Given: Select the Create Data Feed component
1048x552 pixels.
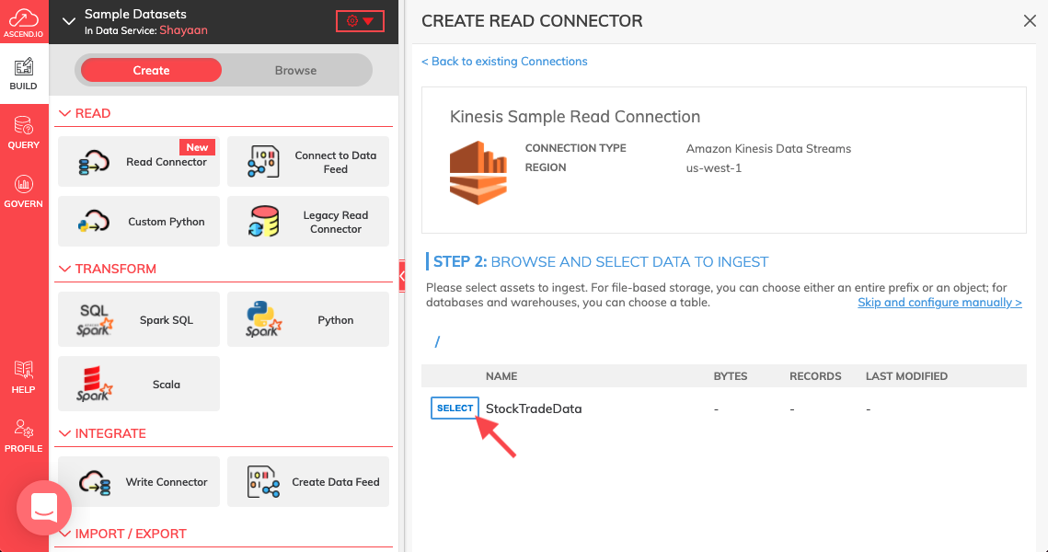Looking at the screenshot, I should [308, 482].
